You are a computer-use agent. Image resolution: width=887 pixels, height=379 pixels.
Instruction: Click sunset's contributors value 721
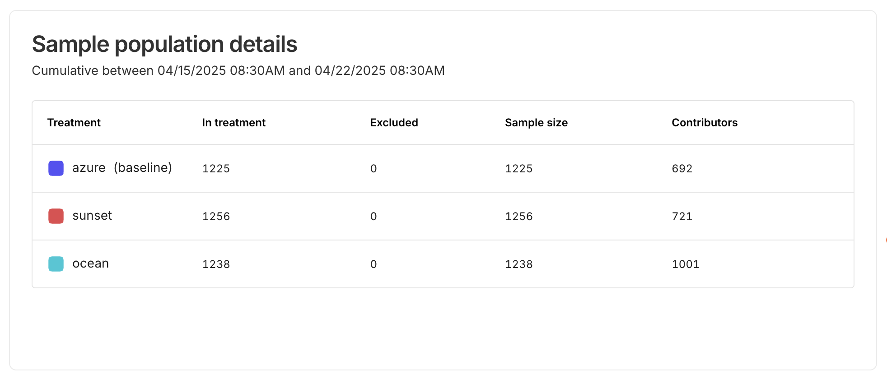[x=682, y=217]
